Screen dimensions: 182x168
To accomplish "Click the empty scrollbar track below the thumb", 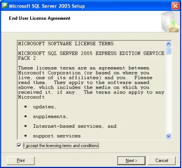I will pos(169,94).
